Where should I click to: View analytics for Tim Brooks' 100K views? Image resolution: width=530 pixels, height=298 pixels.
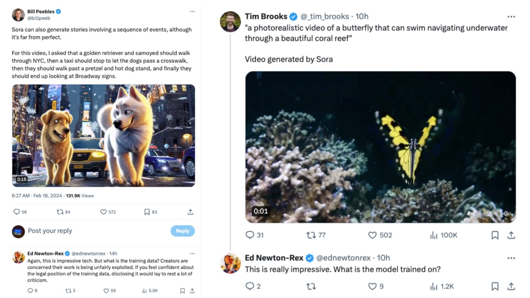pos(434,235)
